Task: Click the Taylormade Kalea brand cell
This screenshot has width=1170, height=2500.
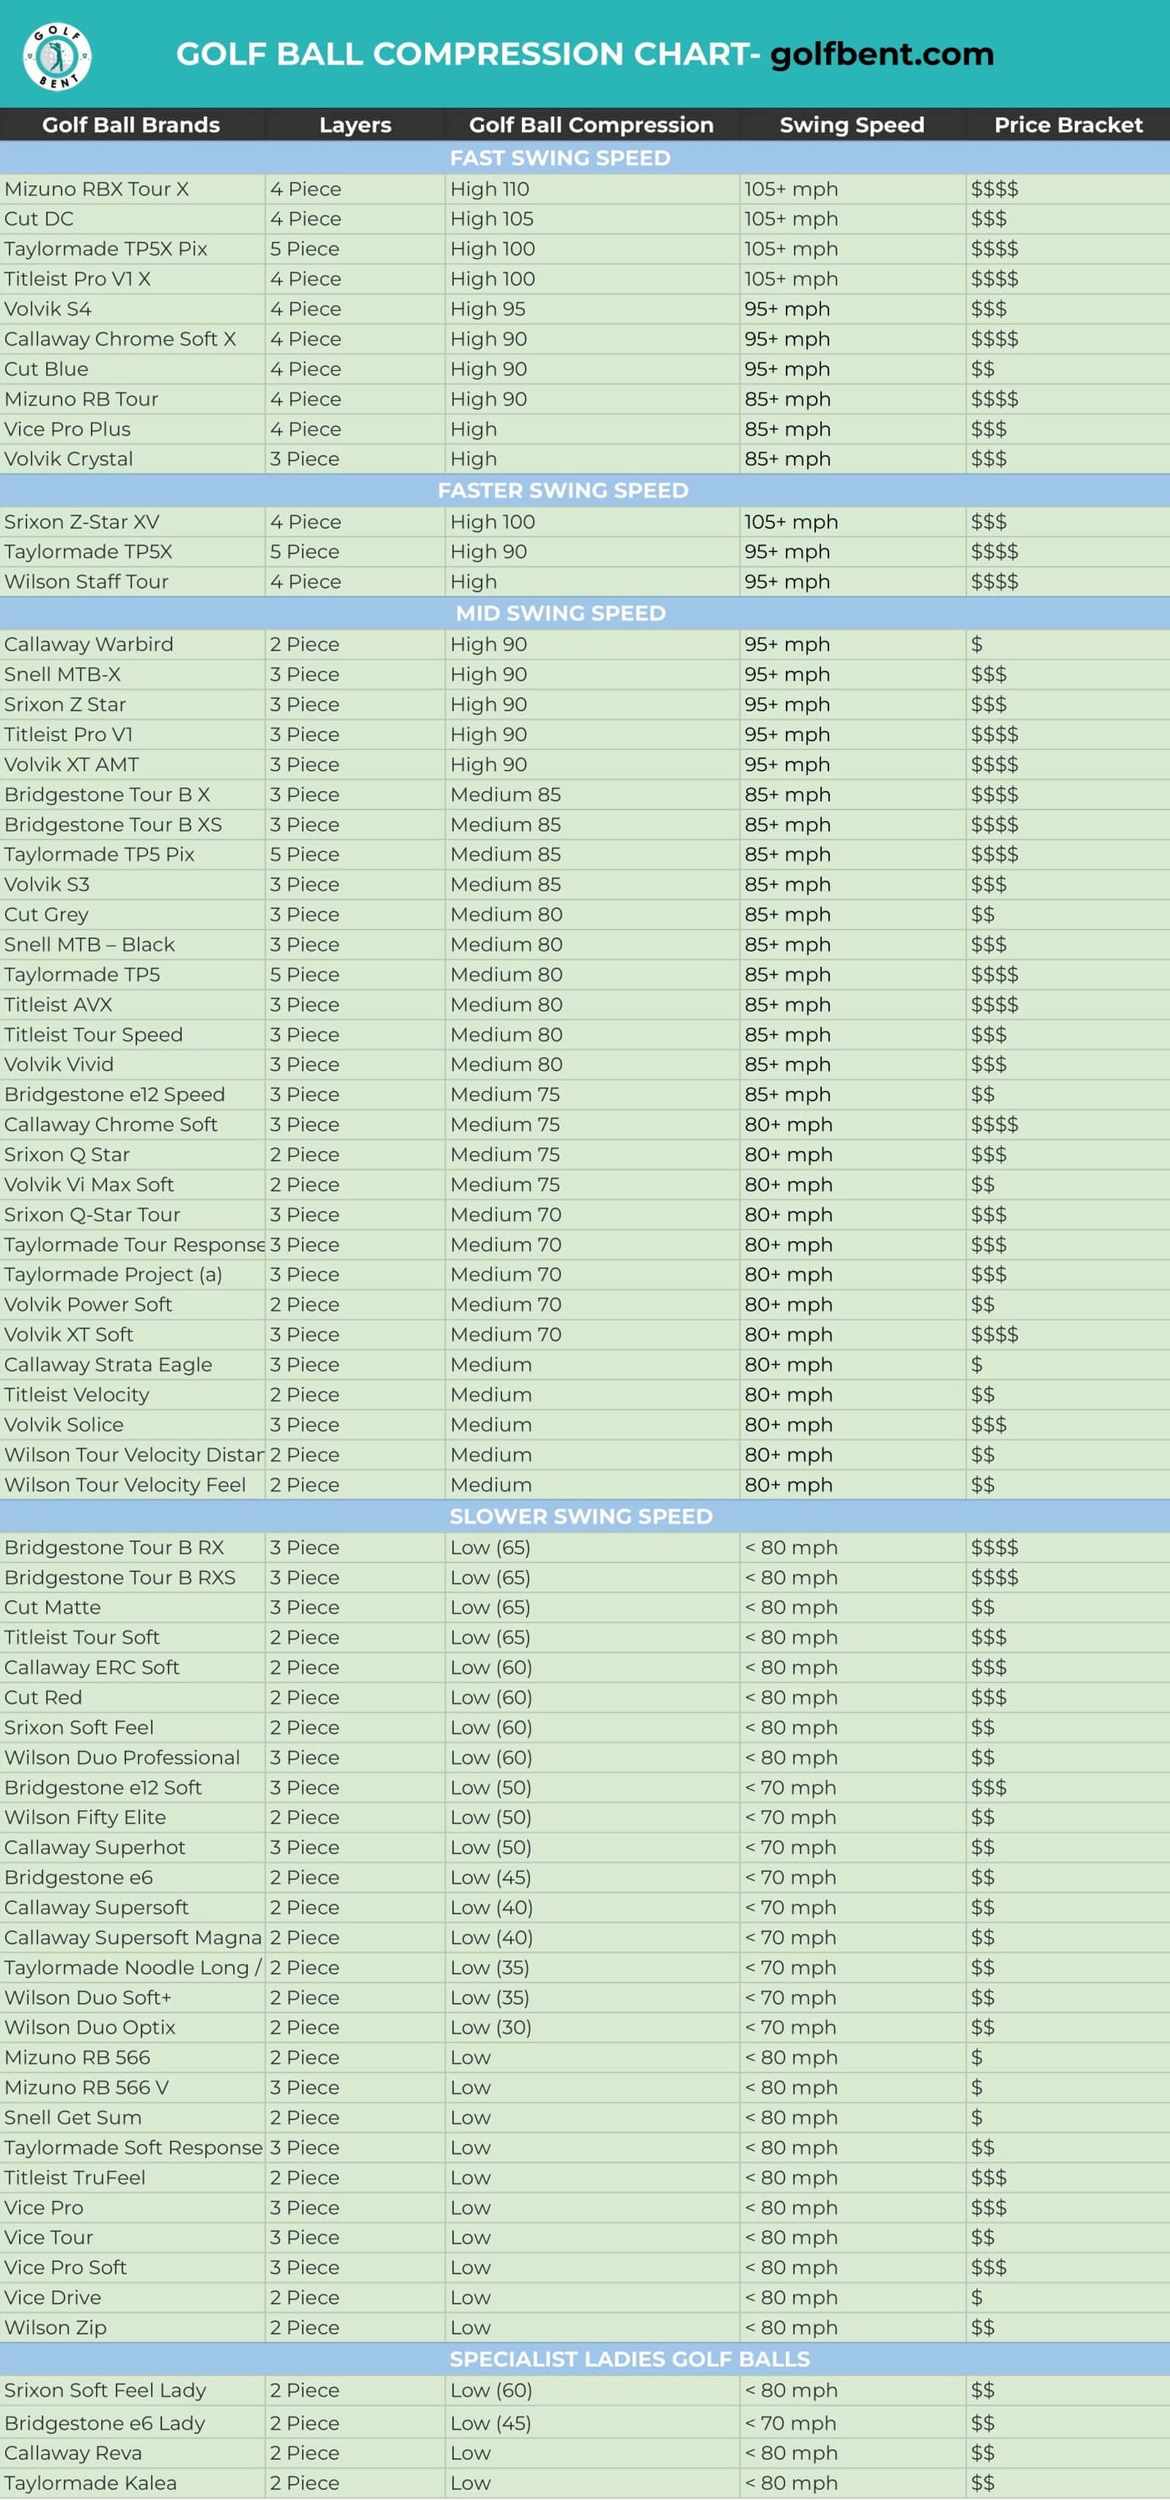Action: [132, 2482]
